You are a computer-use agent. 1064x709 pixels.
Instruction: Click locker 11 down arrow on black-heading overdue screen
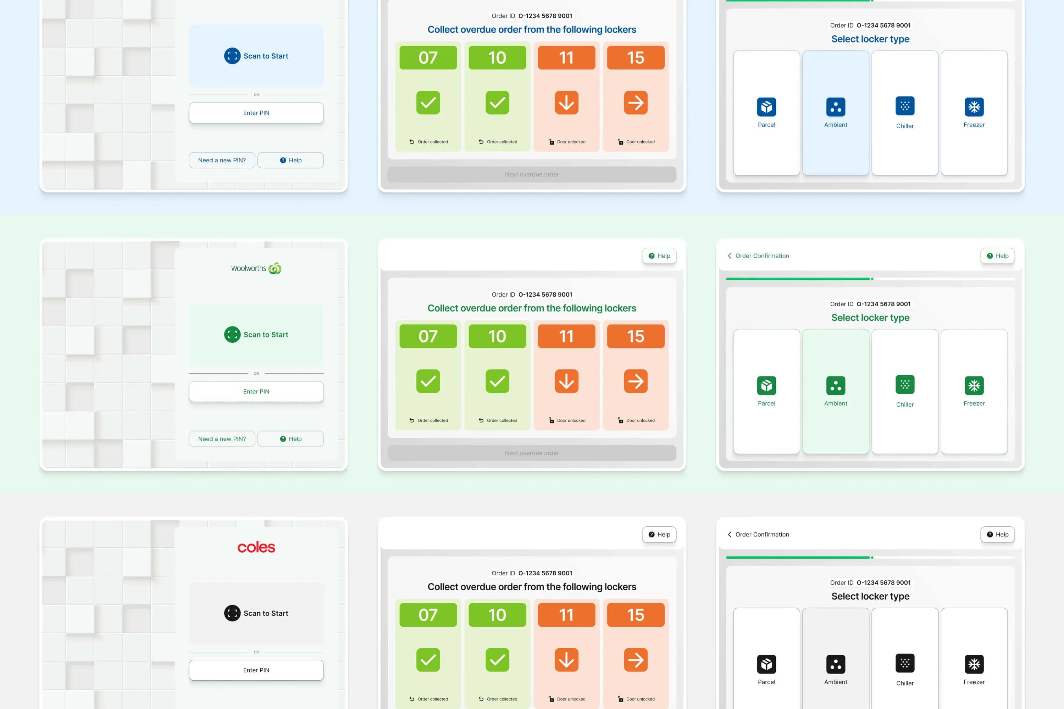pyautogui.click(x=566, y=660)
